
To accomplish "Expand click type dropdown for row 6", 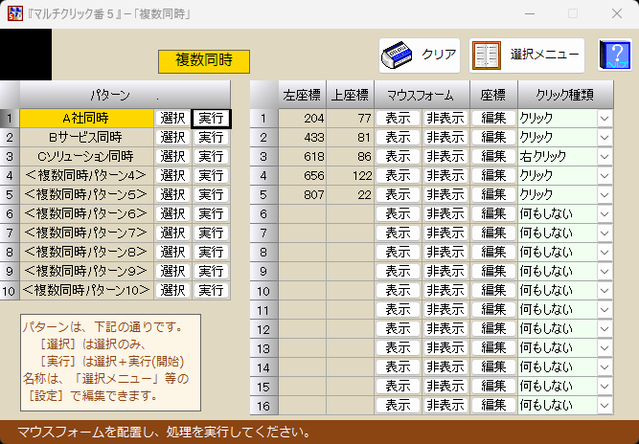I will point(605,214).
